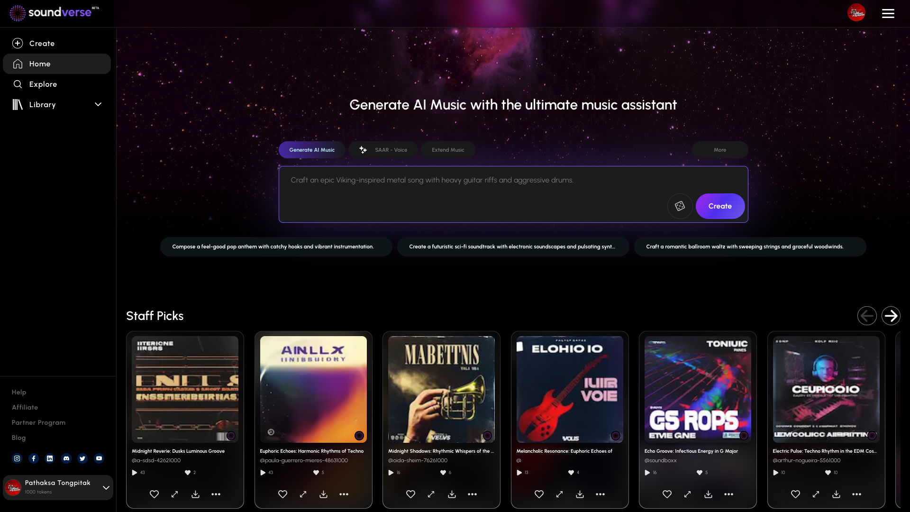Select the Extend Music tab

click(x=448, y=150)
